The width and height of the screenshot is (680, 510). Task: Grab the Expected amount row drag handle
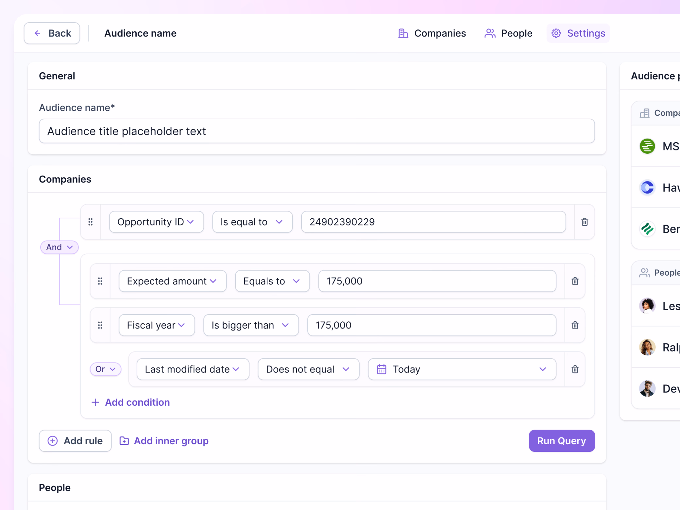click(x=100, y=281)
